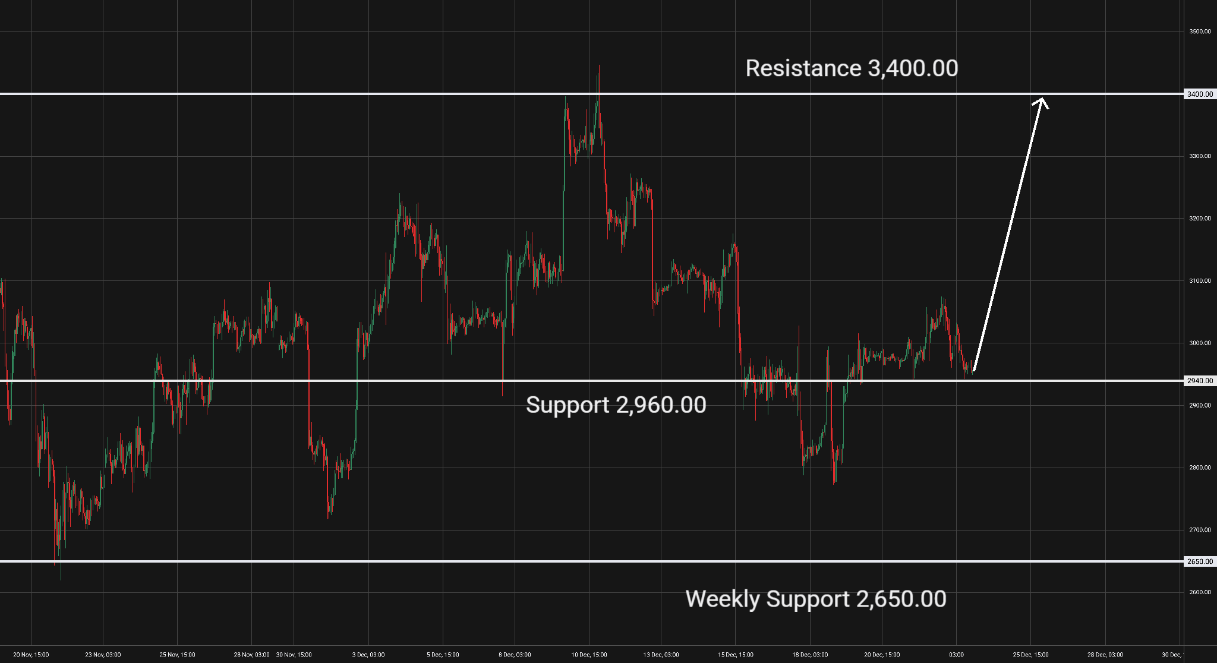
Task: Select the 25 Nov, 15:00 time label
Action: tap(177, 655)
